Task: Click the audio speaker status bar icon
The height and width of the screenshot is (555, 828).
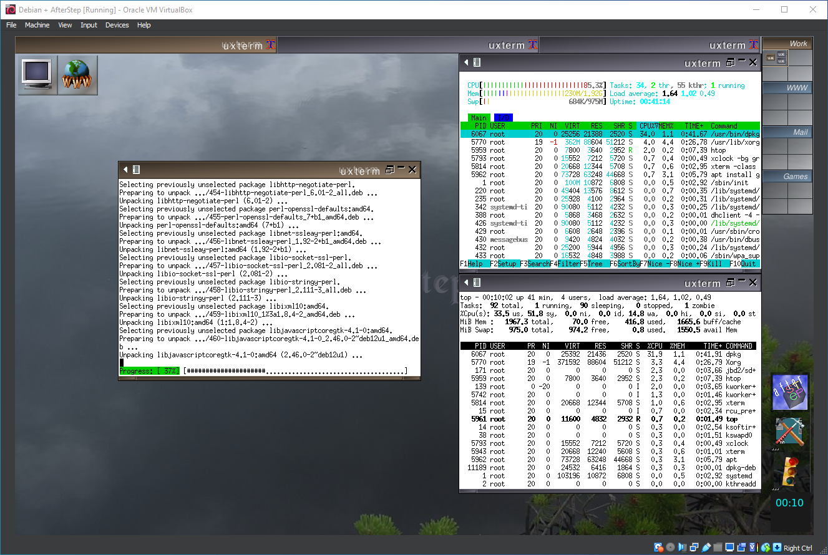Action: coord(682,548)
